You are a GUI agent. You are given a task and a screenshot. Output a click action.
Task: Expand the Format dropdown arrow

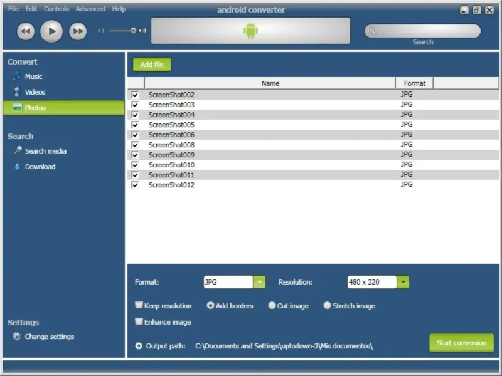pos(259,282)
